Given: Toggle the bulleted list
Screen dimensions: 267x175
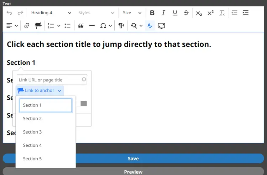Looking at the screenshot, I should [x=68, y=26].
